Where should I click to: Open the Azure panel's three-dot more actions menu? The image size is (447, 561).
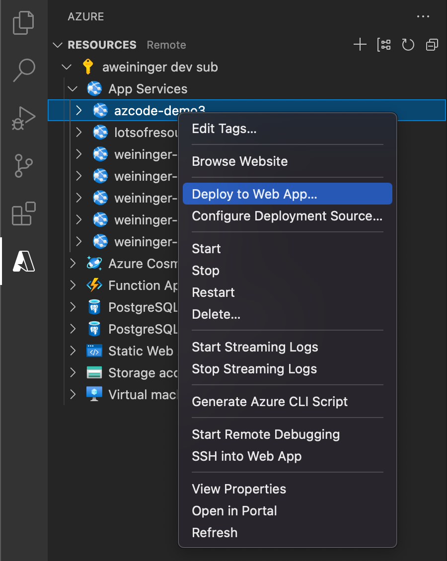(x=423, y=16)
